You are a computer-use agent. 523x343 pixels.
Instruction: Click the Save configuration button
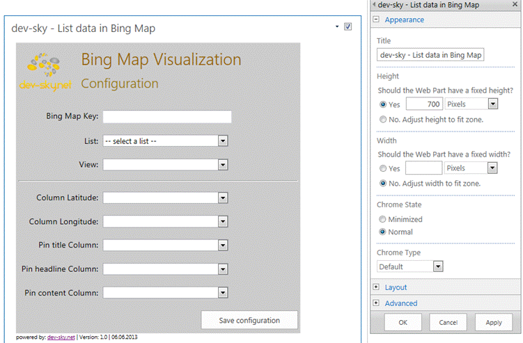click(x=249, y=320)
